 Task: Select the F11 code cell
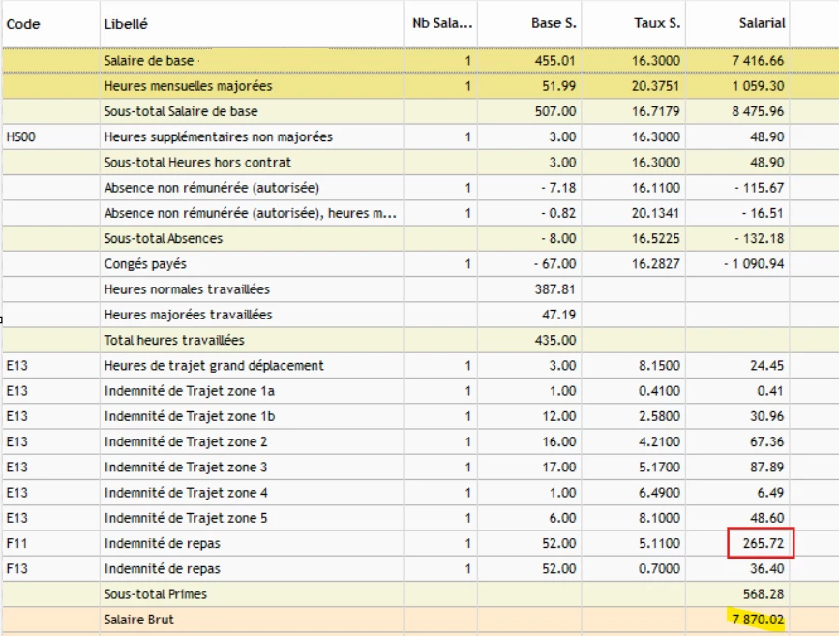point(16,544)
